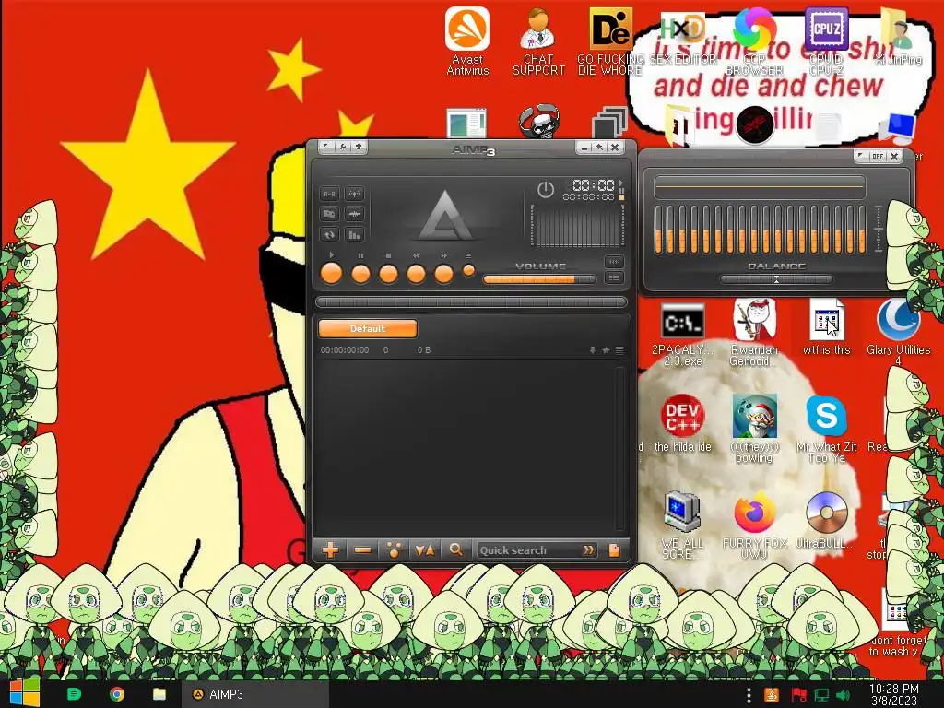Open File Explorer from the taskbar
Viewport: 944px width, 708px height.
tap(159, 694)
